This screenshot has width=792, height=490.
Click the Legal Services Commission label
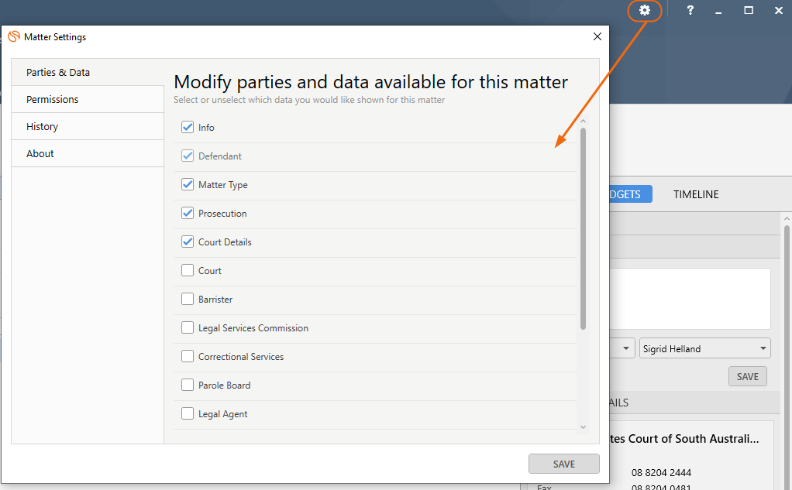pyautogui.click(x=253, y=328)
